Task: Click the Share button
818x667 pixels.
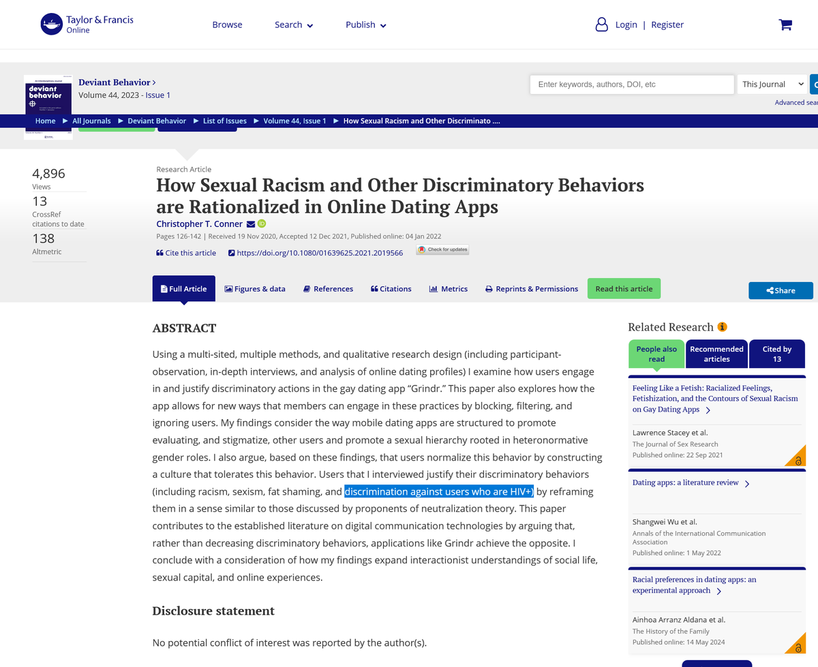Action: coord(781,290)
